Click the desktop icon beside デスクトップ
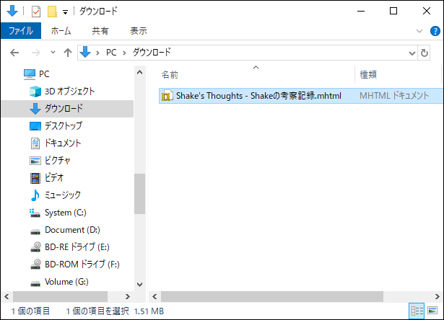Image resolution: width=444 pixels, height=320 pixels. [35, 126]
